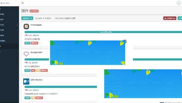
Task: Click the upper blue leaf banner image
Action: click(x=87, y=53)
